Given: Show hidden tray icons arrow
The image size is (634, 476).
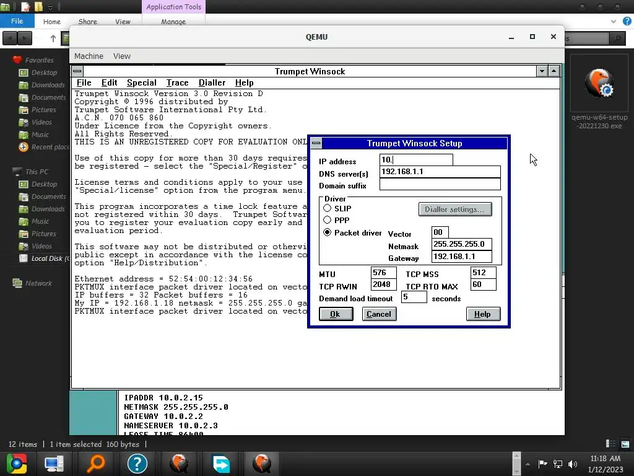Looking at the screenshot, I should point(528,464).
